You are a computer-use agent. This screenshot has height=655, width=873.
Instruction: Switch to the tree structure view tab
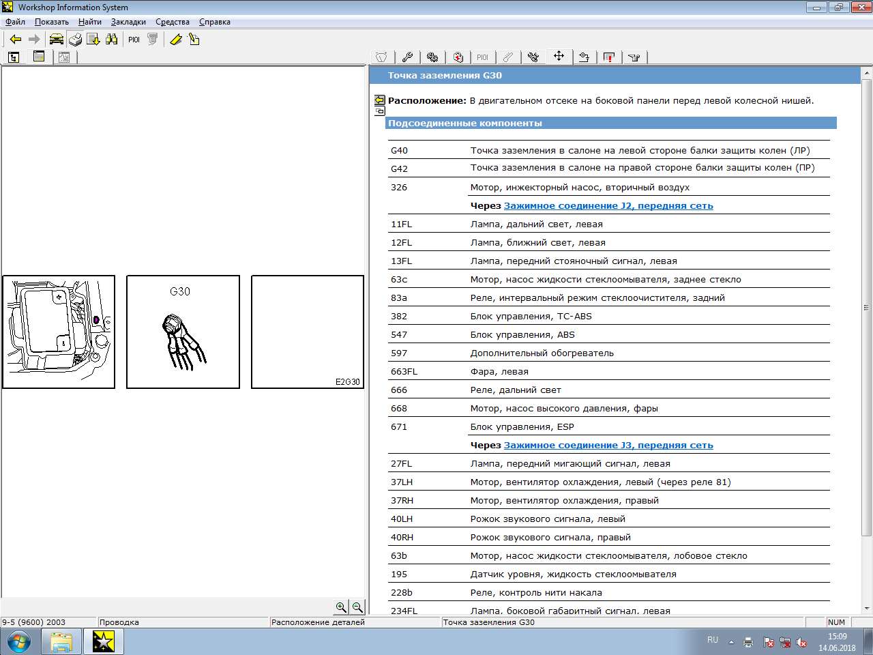[x=14, y=57]
